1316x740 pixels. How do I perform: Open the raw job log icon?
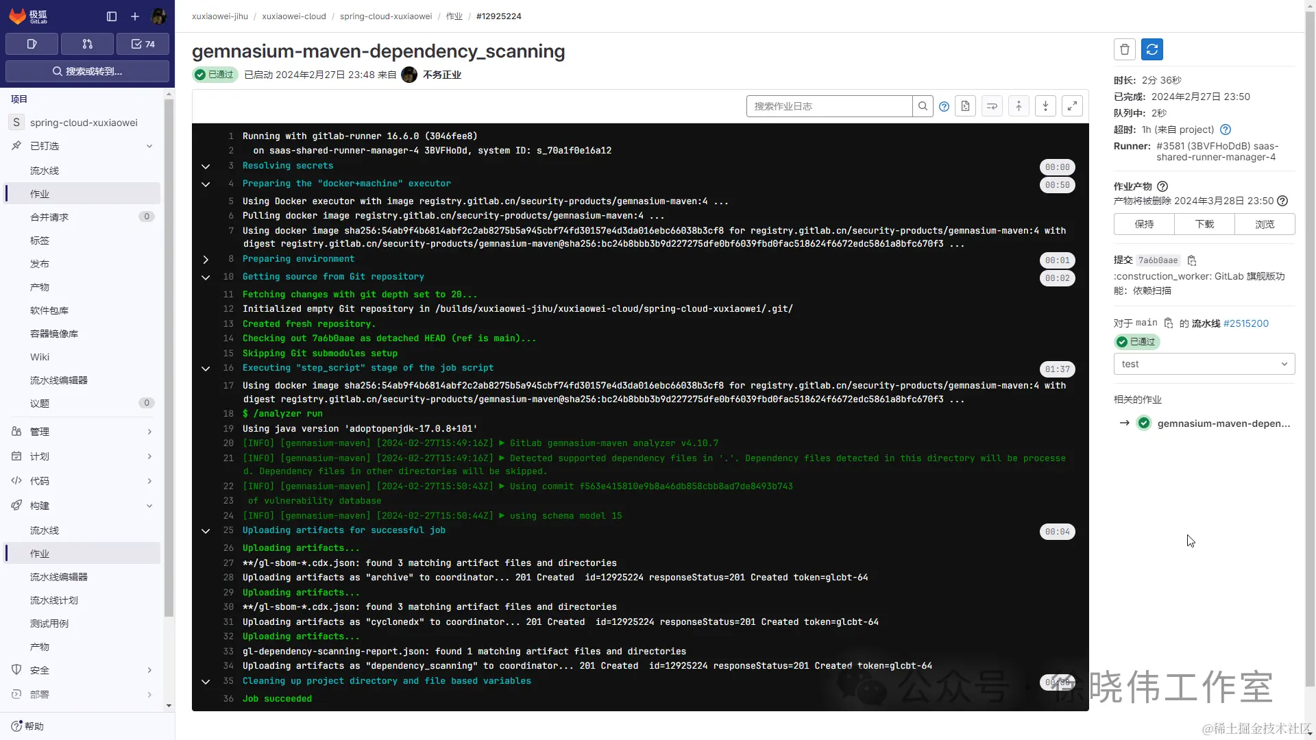pos(965,106)
